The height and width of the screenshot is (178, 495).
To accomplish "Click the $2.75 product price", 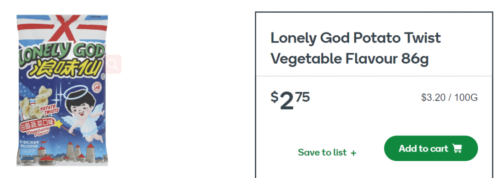I will pos(290,100).
